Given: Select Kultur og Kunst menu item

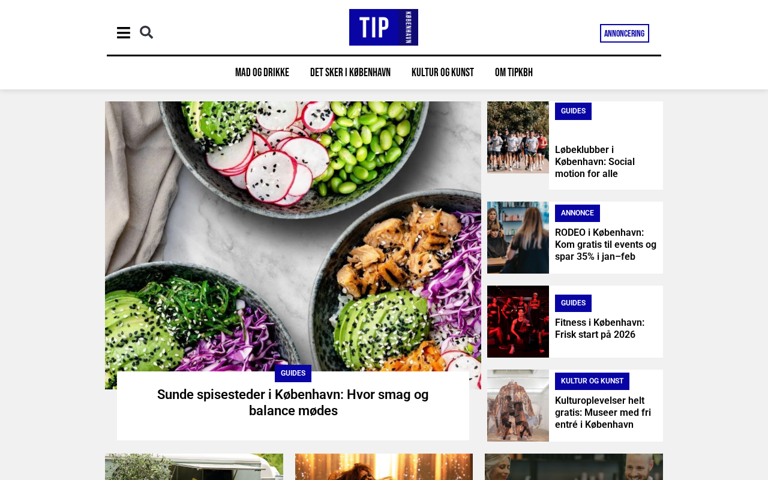Looking at the screenshot, I should tap(443, 73).
